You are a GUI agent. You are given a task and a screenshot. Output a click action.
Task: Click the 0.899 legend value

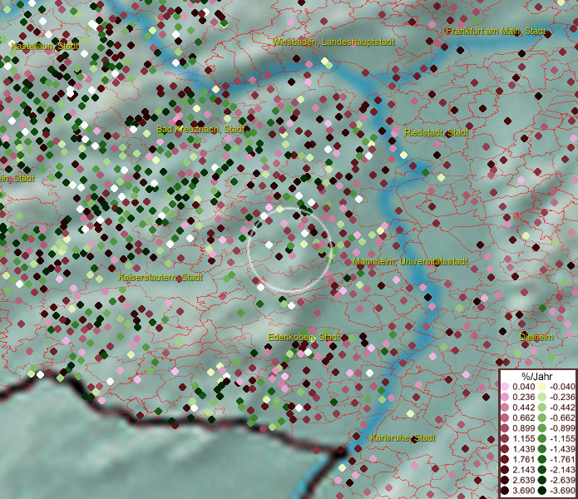pyautogui.click(x=524, y=428)
